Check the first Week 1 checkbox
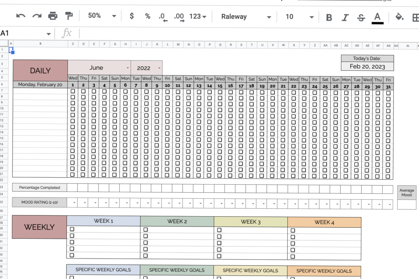Screen dimensions: 419x279 pos(73,229)
